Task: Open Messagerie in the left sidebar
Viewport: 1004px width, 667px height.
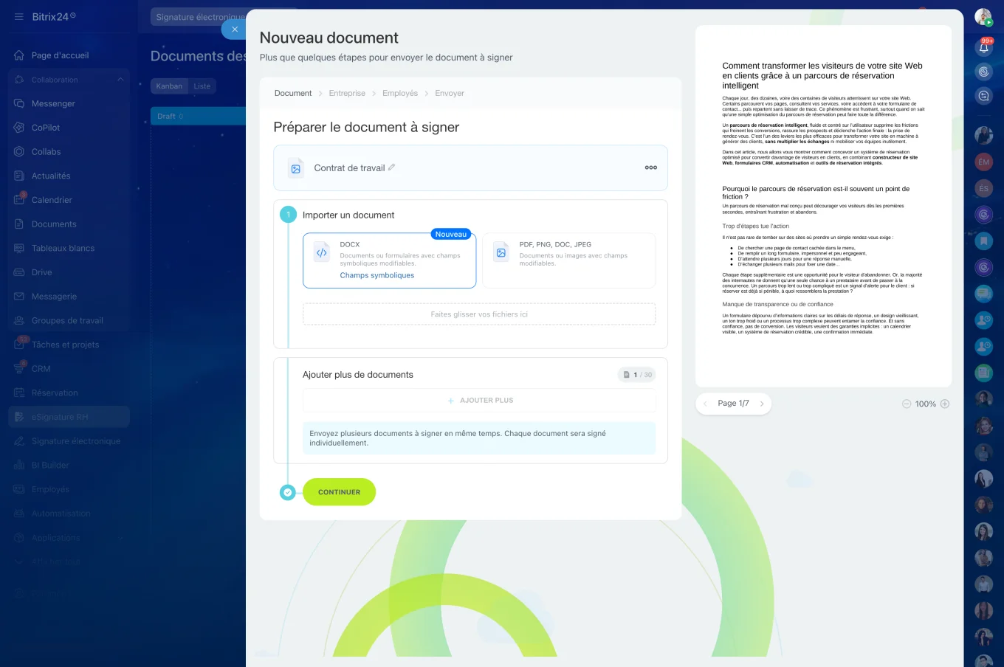Action: 54,297
